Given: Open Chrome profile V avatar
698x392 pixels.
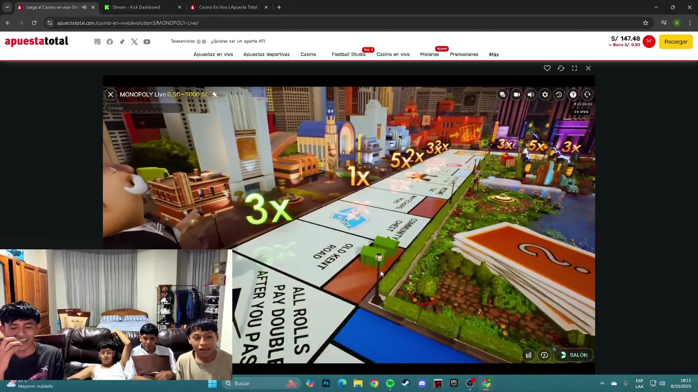Looking at the screenshot, I should tap(677, 23).
